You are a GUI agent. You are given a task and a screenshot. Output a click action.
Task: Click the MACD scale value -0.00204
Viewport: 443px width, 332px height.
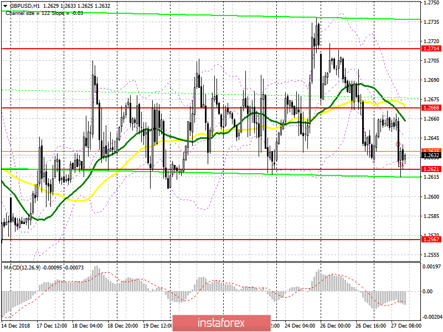[431, 317]
